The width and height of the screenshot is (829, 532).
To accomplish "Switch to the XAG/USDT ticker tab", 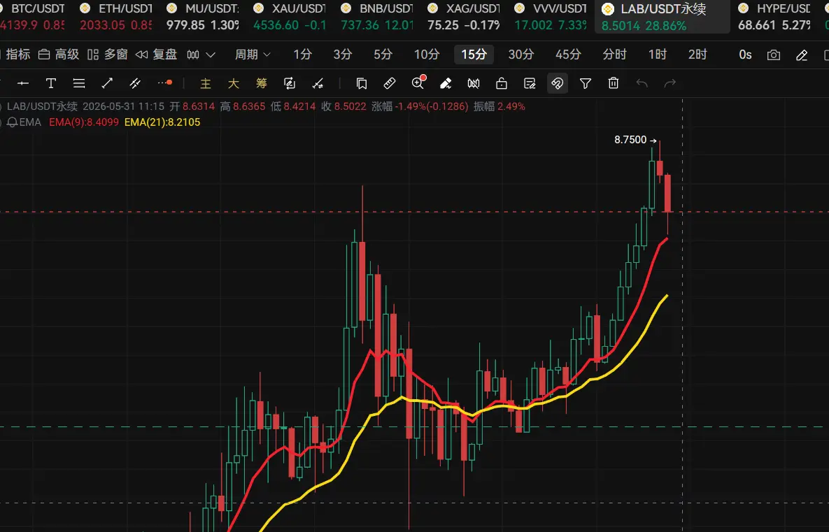I will coord(464,16).
